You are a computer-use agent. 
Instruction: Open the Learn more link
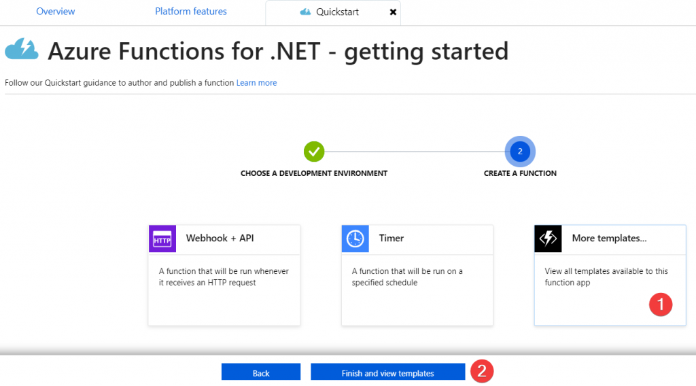[x=256, y=83]
